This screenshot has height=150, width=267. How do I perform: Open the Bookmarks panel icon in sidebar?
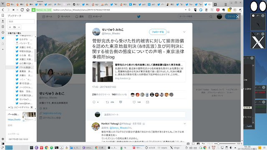click(3, 15)
